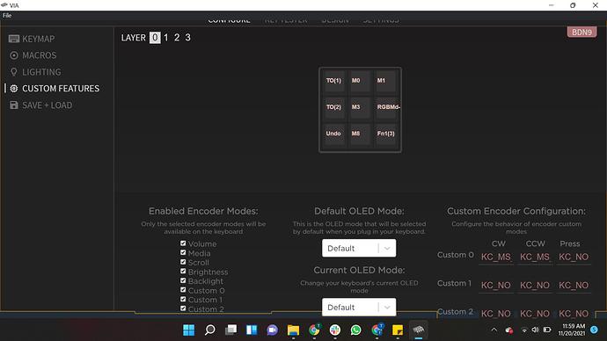Select the RGBMd- key on keypad
Screen dimensions: 607x341
386,107
